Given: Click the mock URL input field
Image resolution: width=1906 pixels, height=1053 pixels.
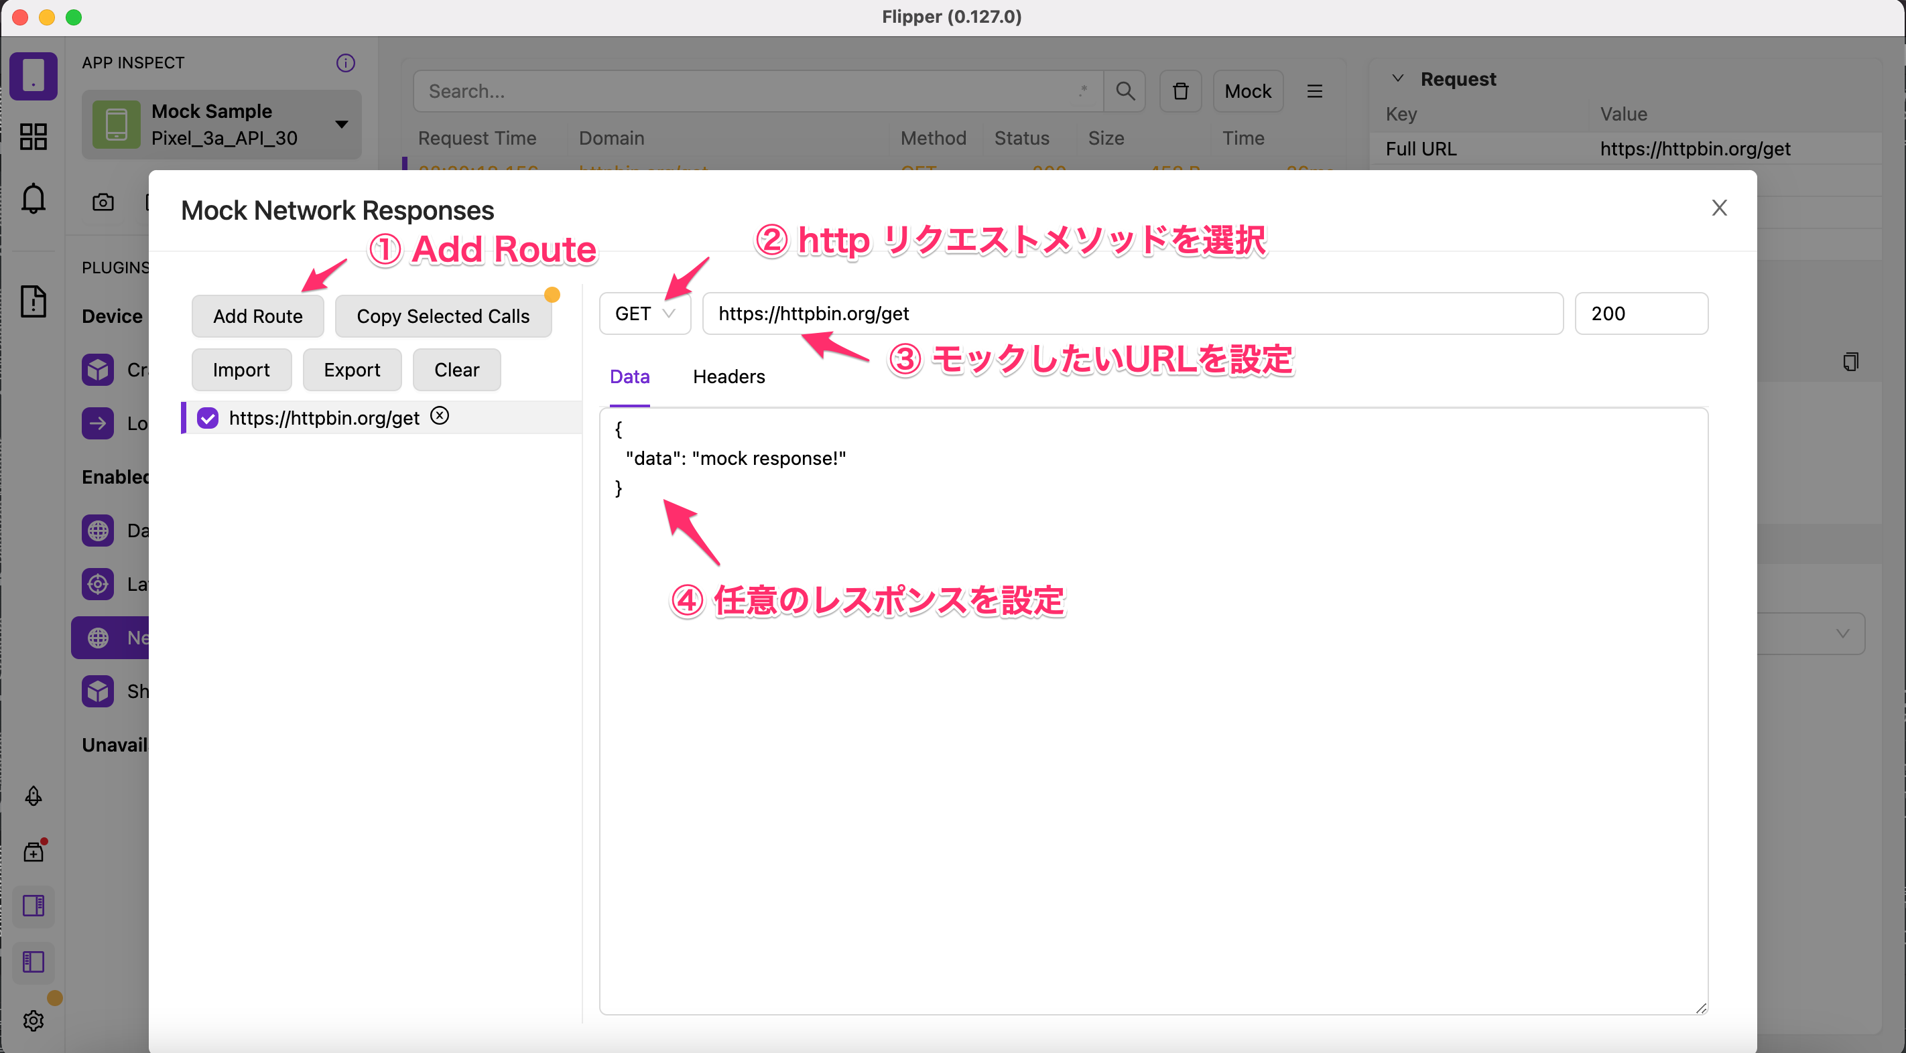Looking at the screenshot, I should pyautogui.click(x=1132, y=313).
